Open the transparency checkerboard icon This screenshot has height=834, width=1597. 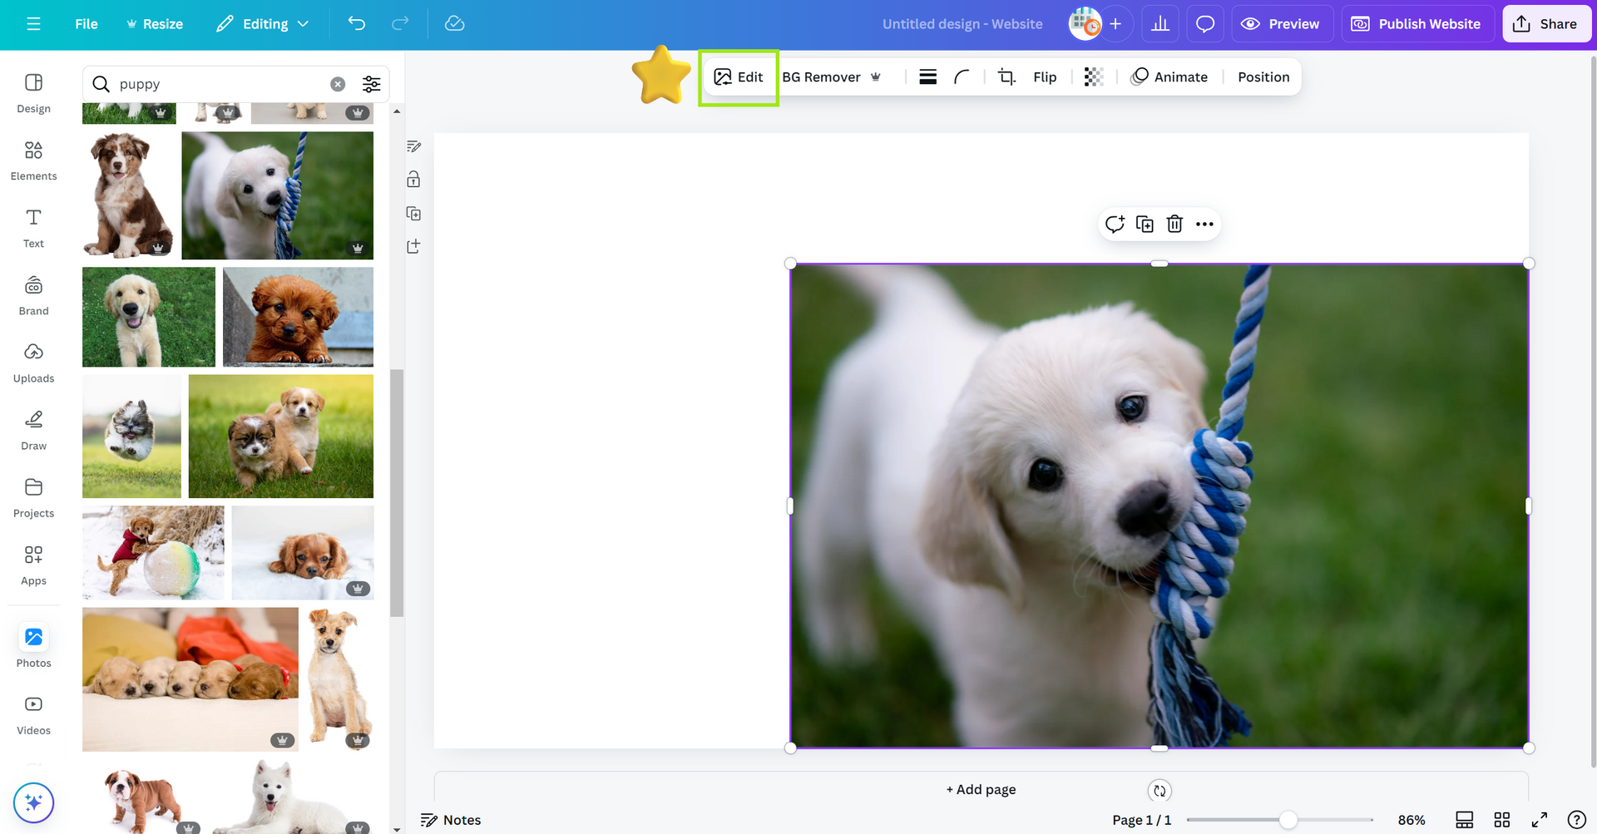tap(1094, 77)
